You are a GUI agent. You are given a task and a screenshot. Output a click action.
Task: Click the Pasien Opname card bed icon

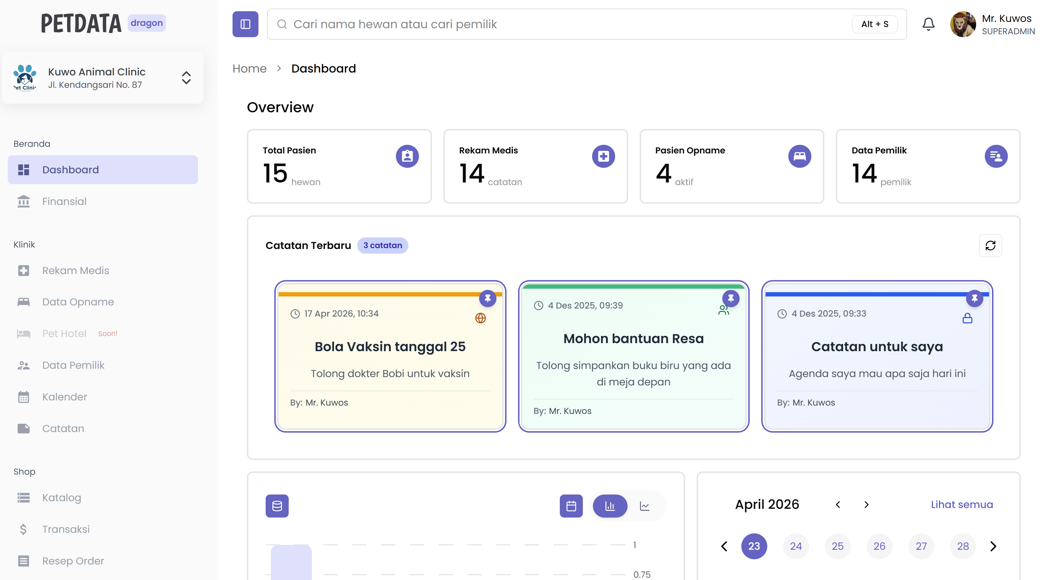pyautogui.click(x=800, y=156)
